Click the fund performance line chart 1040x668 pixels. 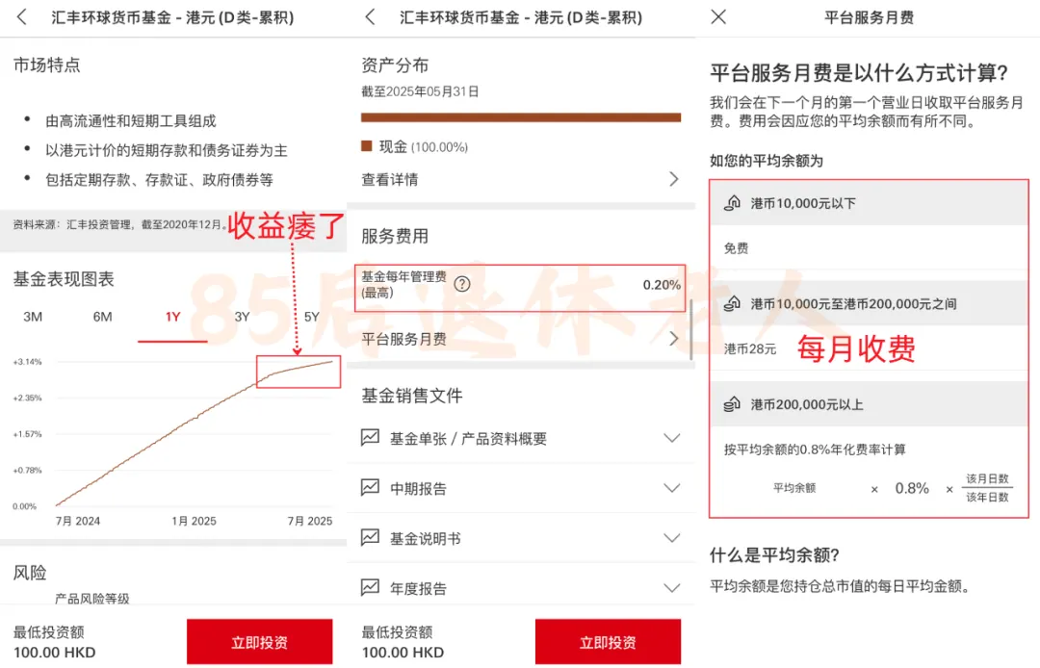coord(195,433)
